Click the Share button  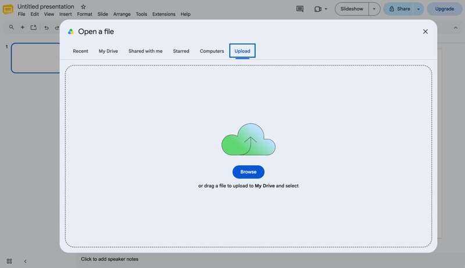[399, 9]
